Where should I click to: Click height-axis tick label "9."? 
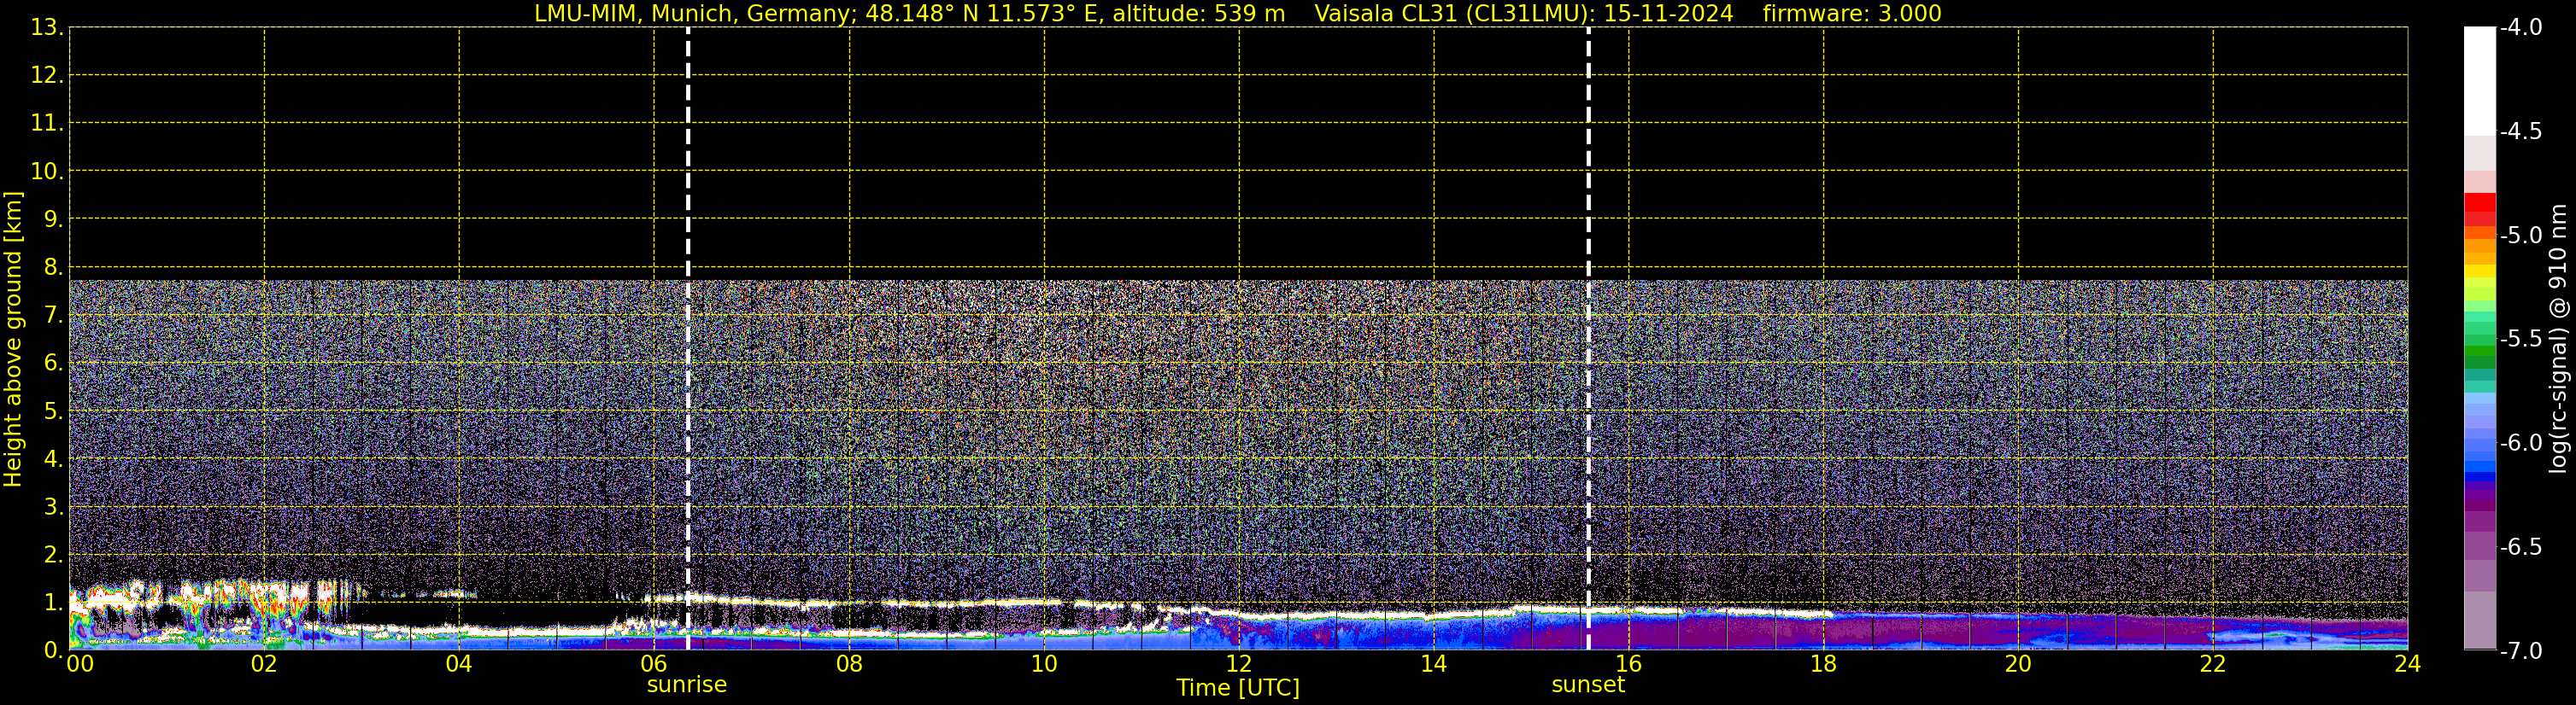coord(53,219)
